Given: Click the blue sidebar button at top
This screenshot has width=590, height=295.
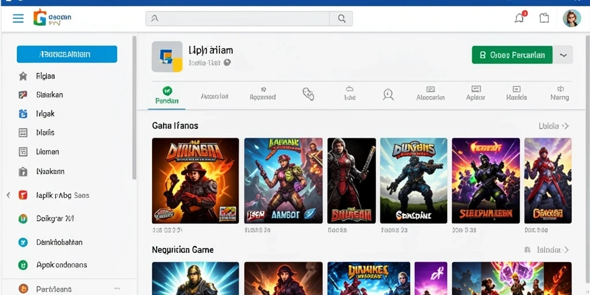Looking at the screenshot, I should [67, 54].
